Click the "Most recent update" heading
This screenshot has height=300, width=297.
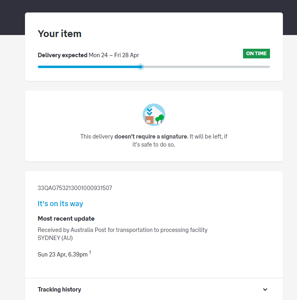click(x=66, y=219)
